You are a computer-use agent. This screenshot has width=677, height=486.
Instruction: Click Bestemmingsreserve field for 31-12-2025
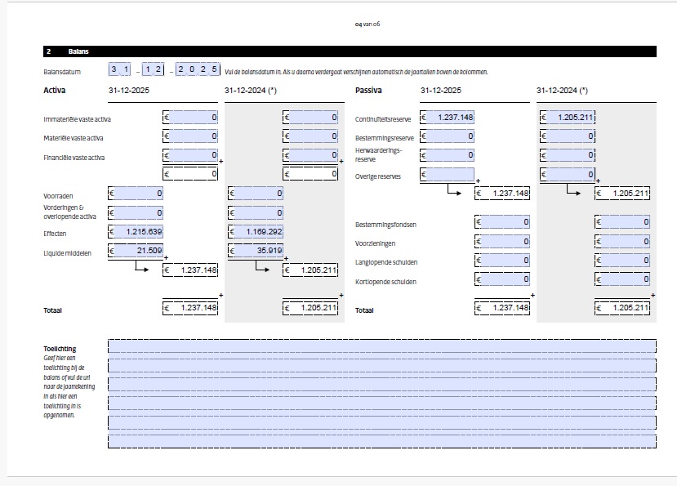[447, 136]
